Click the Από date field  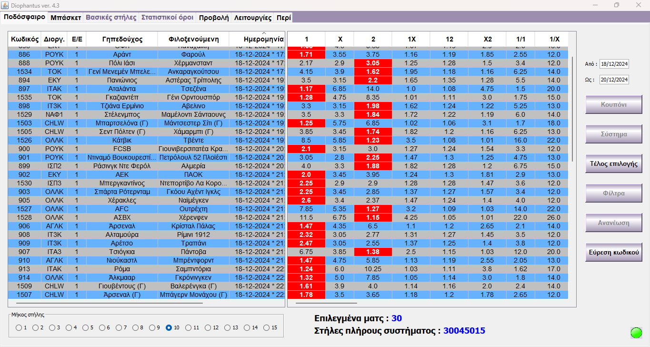pos(614,64)
